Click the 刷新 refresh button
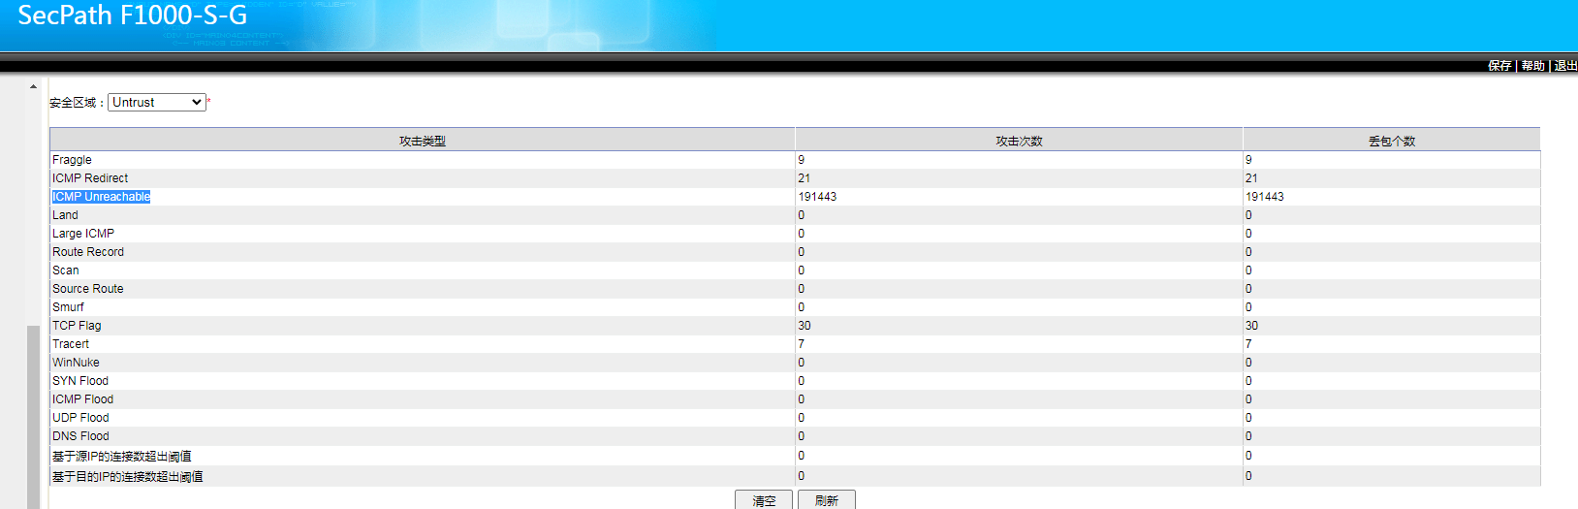 pos(827,500)
